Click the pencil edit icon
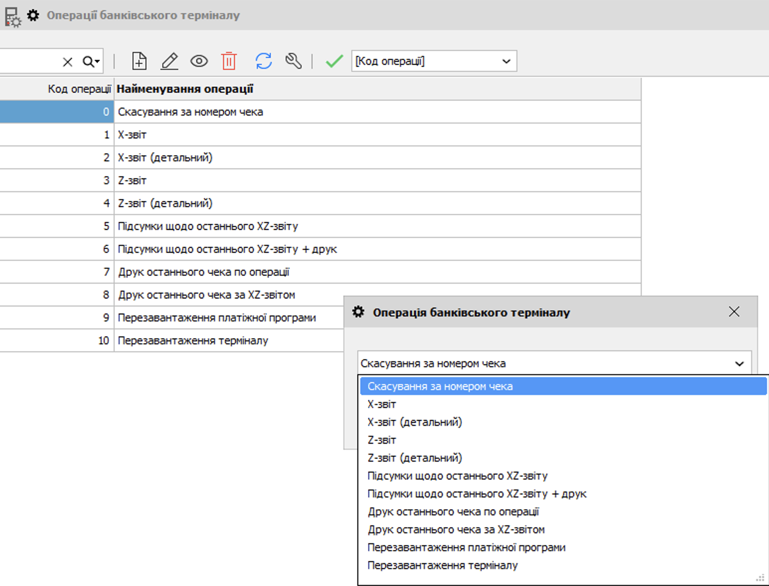The width and height of the screenshot is (769, 586). (x=170, y=61)
